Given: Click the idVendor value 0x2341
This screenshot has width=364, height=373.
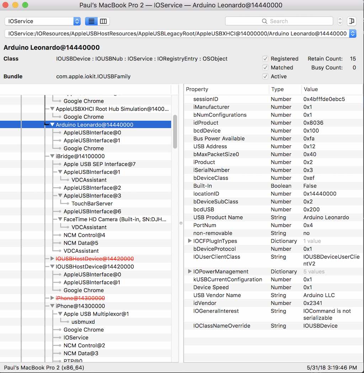Looking at the screenshot, I should [312, 303].
